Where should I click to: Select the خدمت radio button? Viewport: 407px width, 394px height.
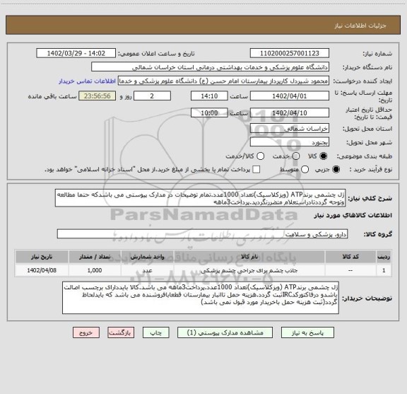(x=295, y=156)
